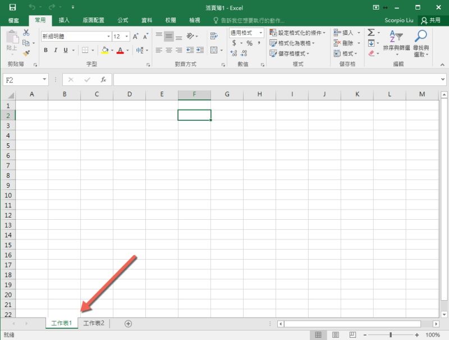Viewport: 449px width, 340px height.
Task: Click the Cut scissors icon
Action: (x=26, y=33)
